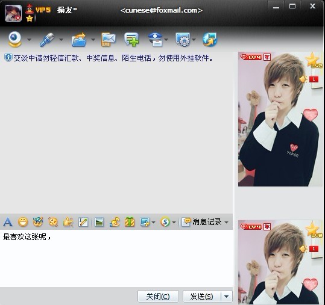Image resolution: width=325 pixels, height=305 pixels.
Task: Open the send SMS phone-envelope icon
Action: (x=108, y=40)
